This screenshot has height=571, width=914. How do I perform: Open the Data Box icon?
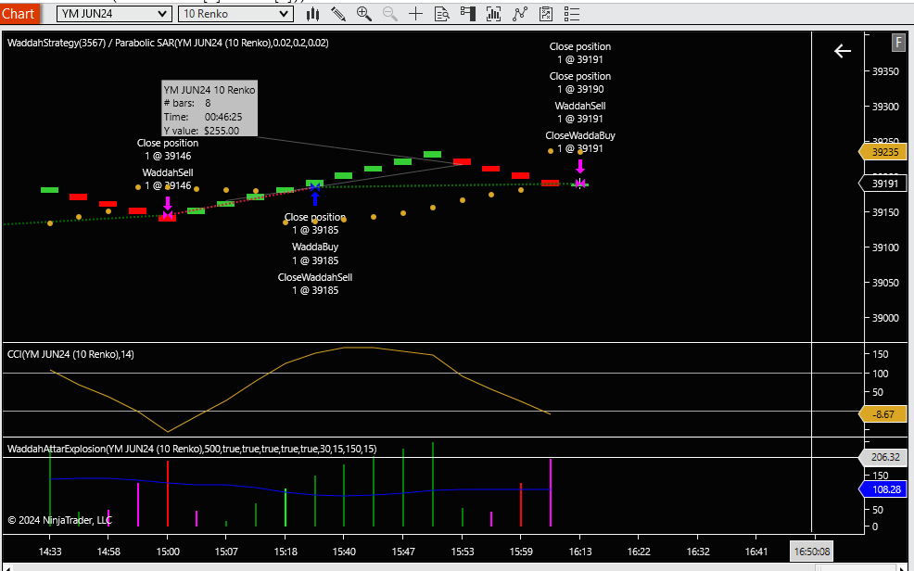point(441,14)
